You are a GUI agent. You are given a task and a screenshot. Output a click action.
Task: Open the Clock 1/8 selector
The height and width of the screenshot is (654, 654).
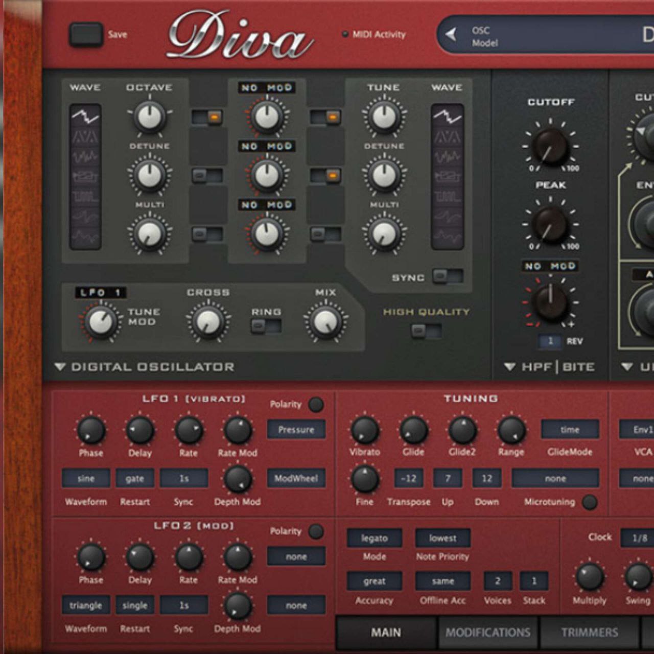639,539
